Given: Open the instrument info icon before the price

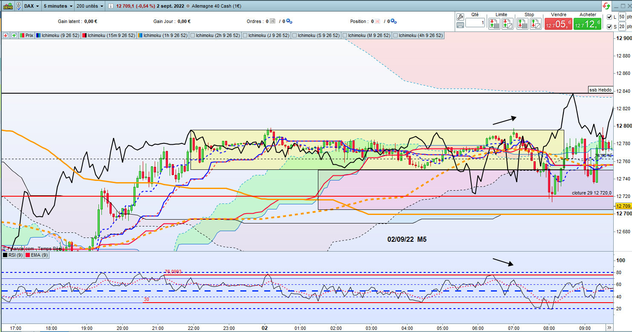Looking at the screenshot, I should pos(110,6).
